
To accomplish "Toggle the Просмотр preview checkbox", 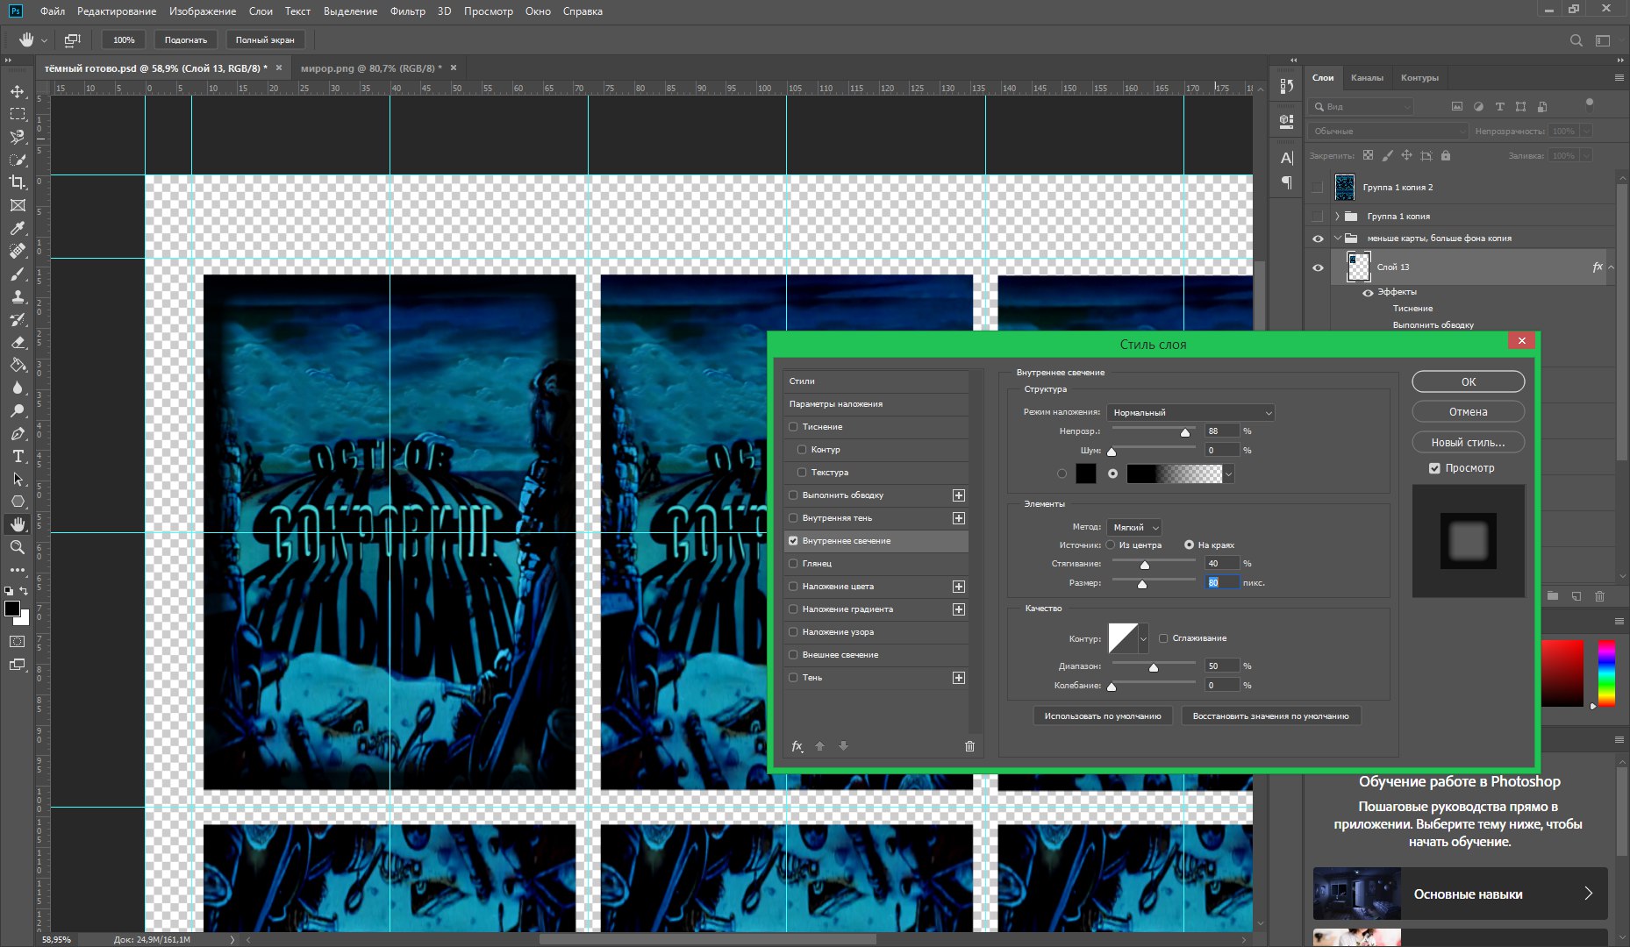I will click(1434, 468).
